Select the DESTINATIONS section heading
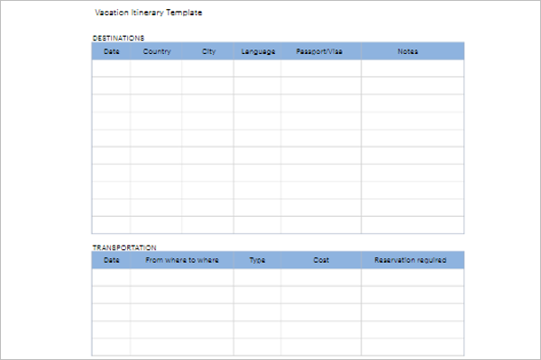This screenshot has width=541, height=360. pyautogui.click(x=118, y=38)
